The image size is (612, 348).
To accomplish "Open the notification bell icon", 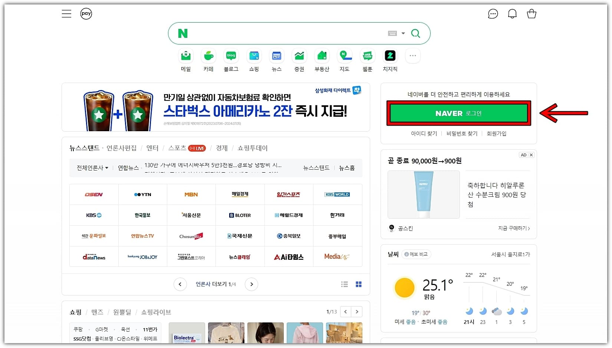I will click(512, 13).
